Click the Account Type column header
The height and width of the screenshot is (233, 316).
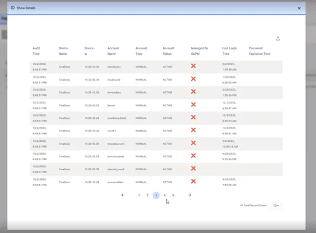141,51
